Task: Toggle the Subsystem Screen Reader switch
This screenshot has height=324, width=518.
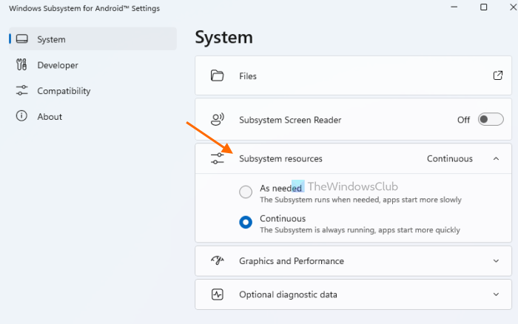Action: (x=491, y=120)
